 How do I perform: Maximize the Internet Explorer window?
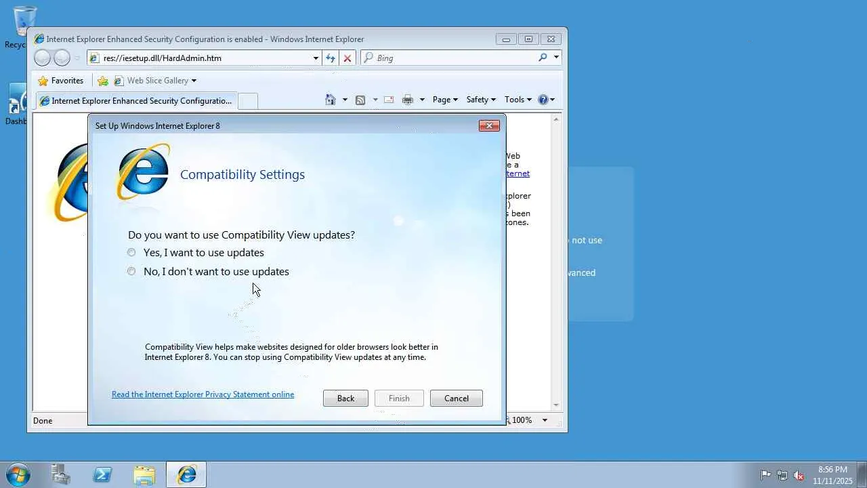coord(528,39)
